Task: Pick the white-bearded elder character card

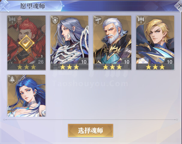Action: [112, 43]
